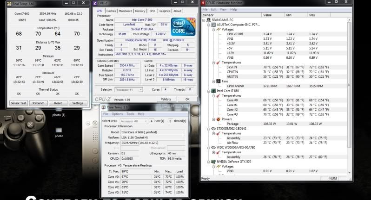Click the SEANGAME-PC computer icon in Hardware Monitor
This screenshot has height=200, width=371.
(208, 20)
